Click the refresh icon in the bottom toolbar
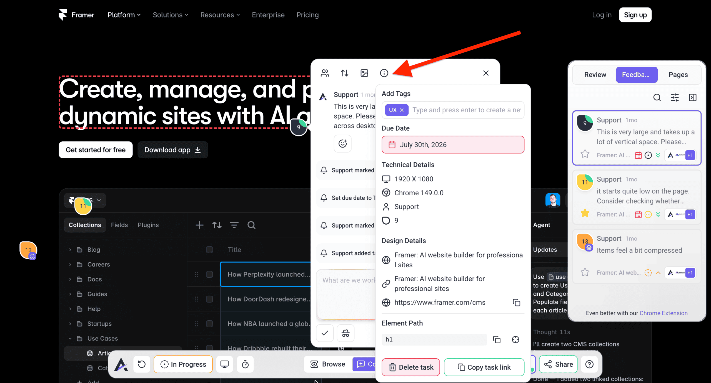Screen dimensions: 711x383 point(142,364)
